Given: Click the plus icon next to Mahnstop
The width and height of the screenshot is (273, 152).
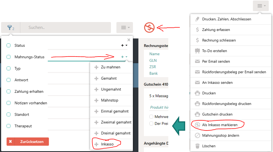Looking at the screenshot, I should tap(96, 100).
